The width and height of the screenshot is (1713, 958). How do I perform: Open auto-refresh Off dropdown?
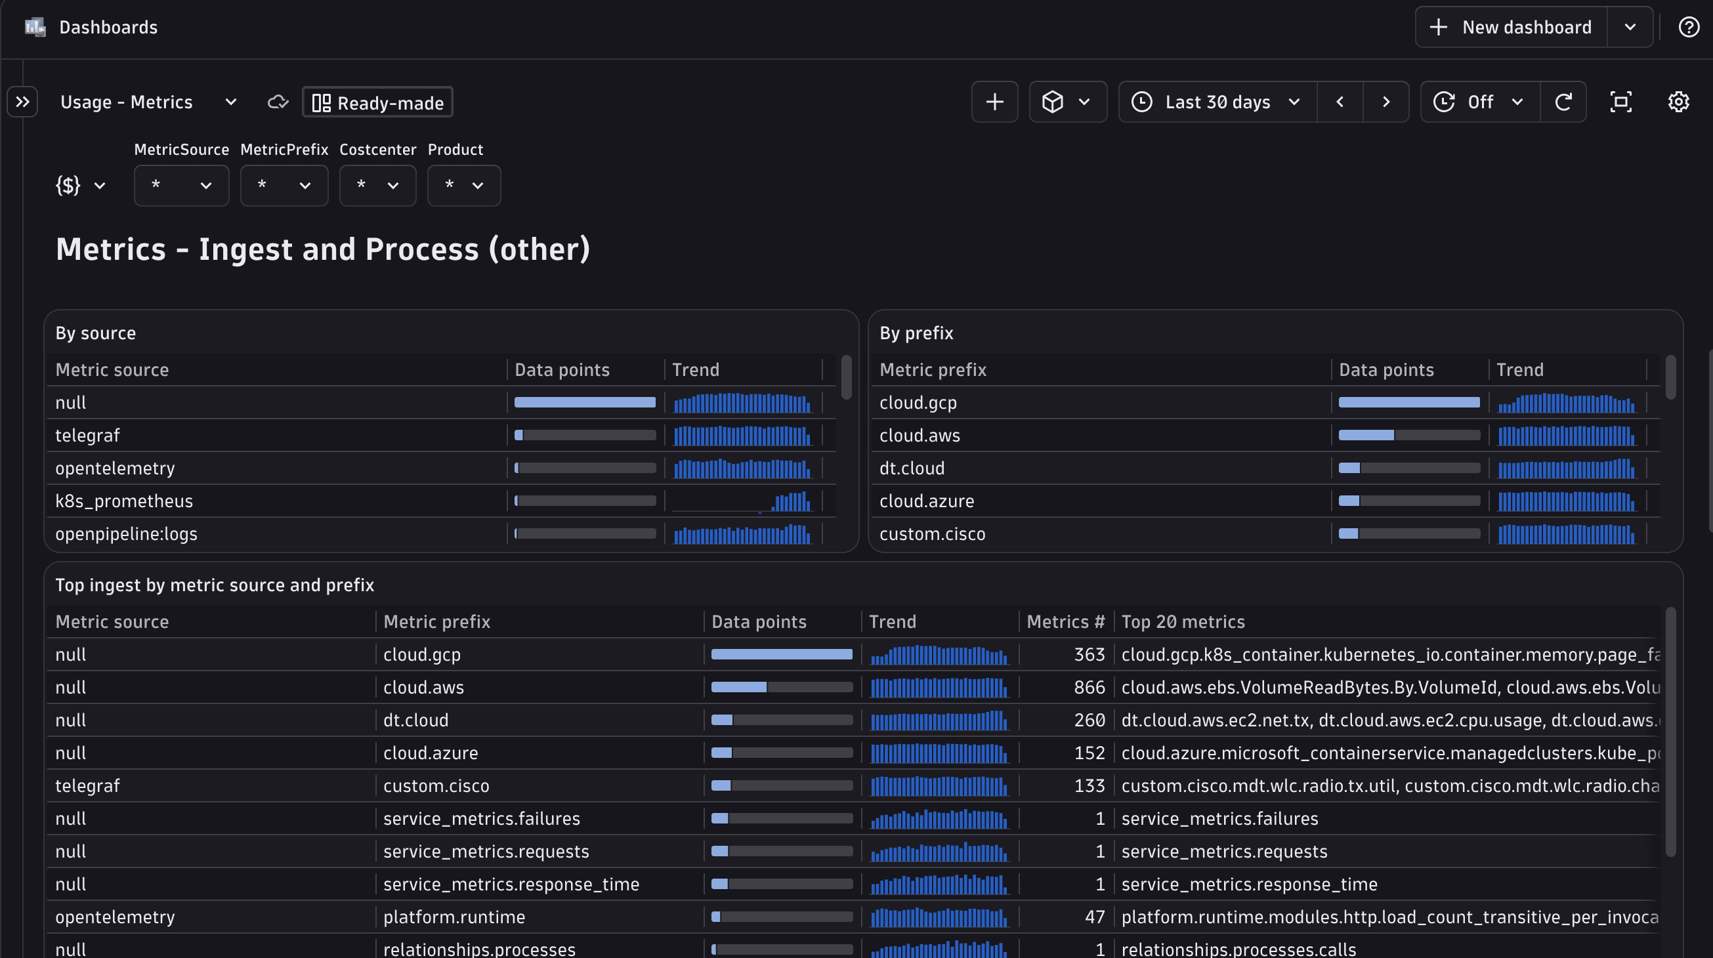point(1480,102)
